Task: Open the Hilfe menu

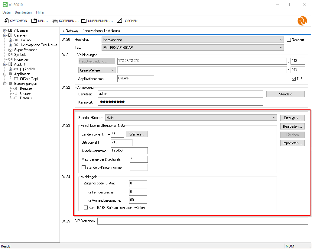Action: tap(40, 12)
